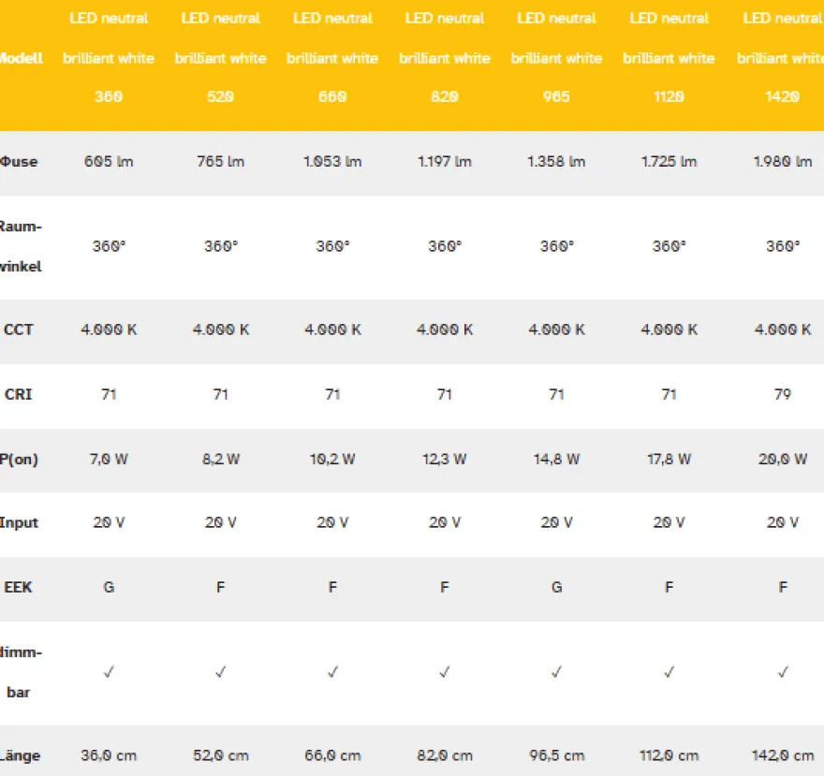Click the 605 lm luminous flux value

109,162
